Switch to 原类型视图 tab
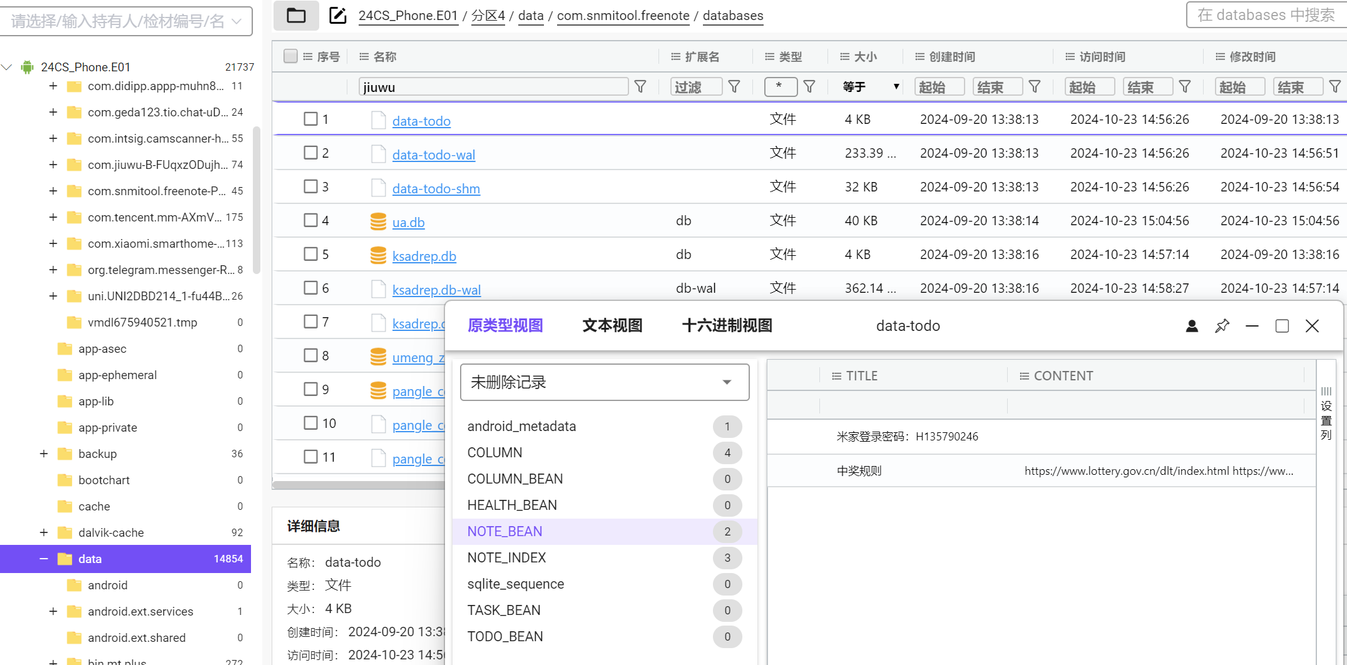The width and height of the screenshot is (1347, 665). point(505,326)
